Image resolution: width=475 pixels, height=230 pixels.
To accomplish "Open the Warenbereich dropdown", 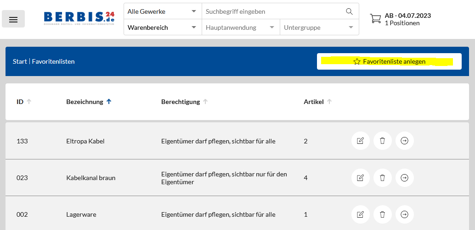I will click(x=163, y=27).
